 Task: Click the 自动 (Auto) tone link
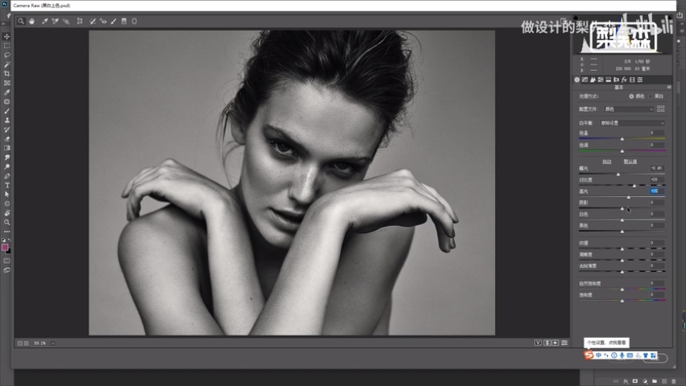607,161
